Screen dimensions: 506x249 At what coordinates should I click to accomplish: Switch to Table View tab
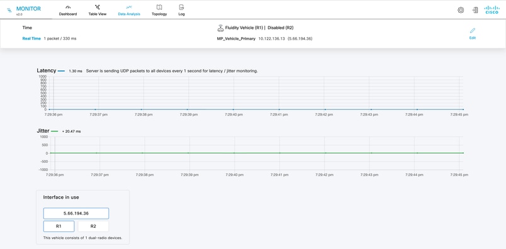tap(98, 11)
